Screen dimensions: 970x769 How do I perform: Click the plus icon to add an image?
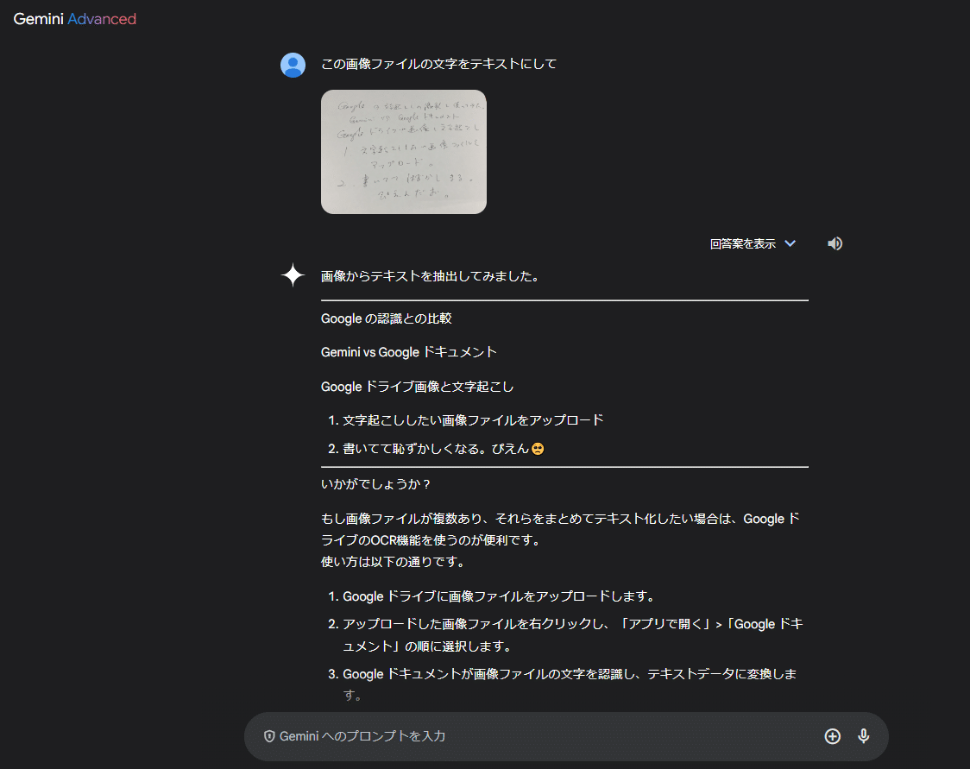pyautogui.click(x=833, y=736)
